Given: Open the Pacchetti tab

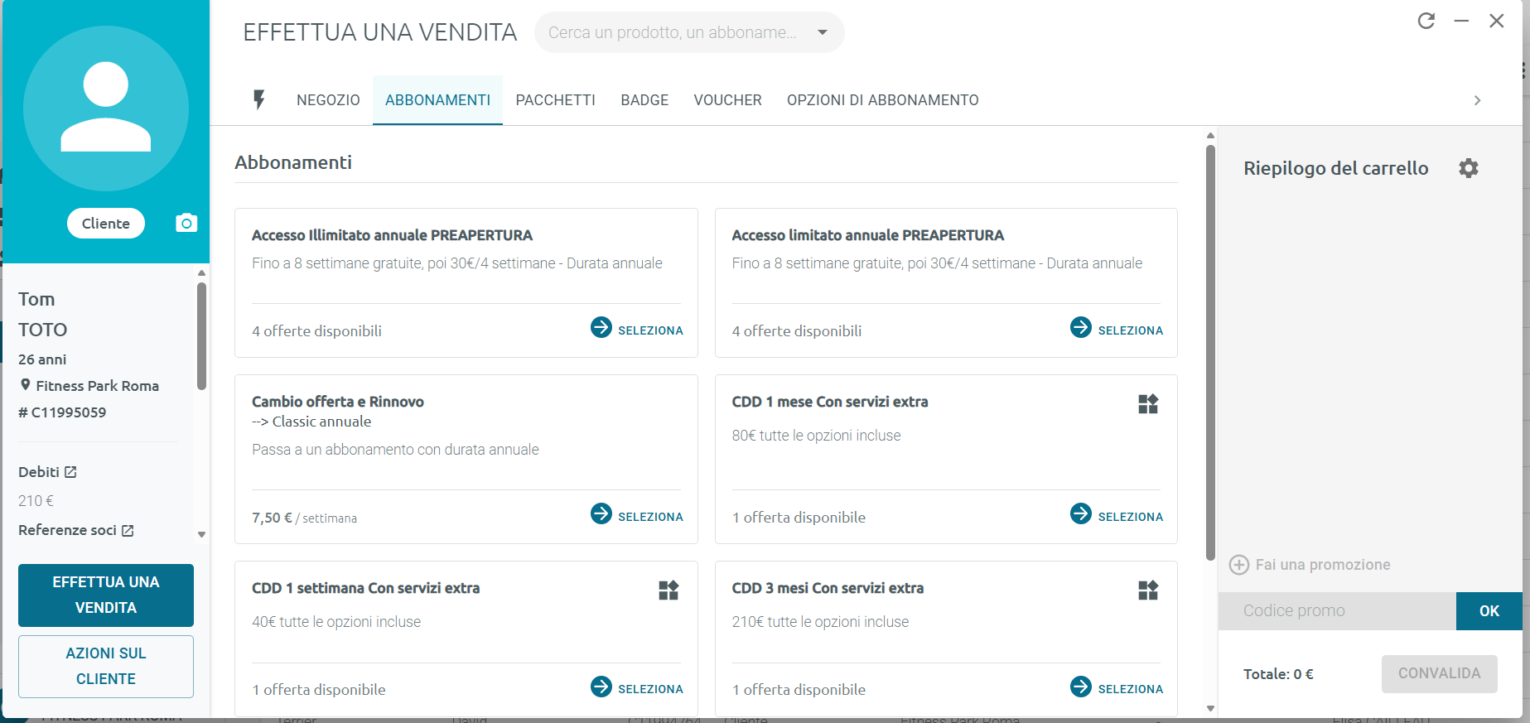Looking at the screenshot, I should point(555,100).
